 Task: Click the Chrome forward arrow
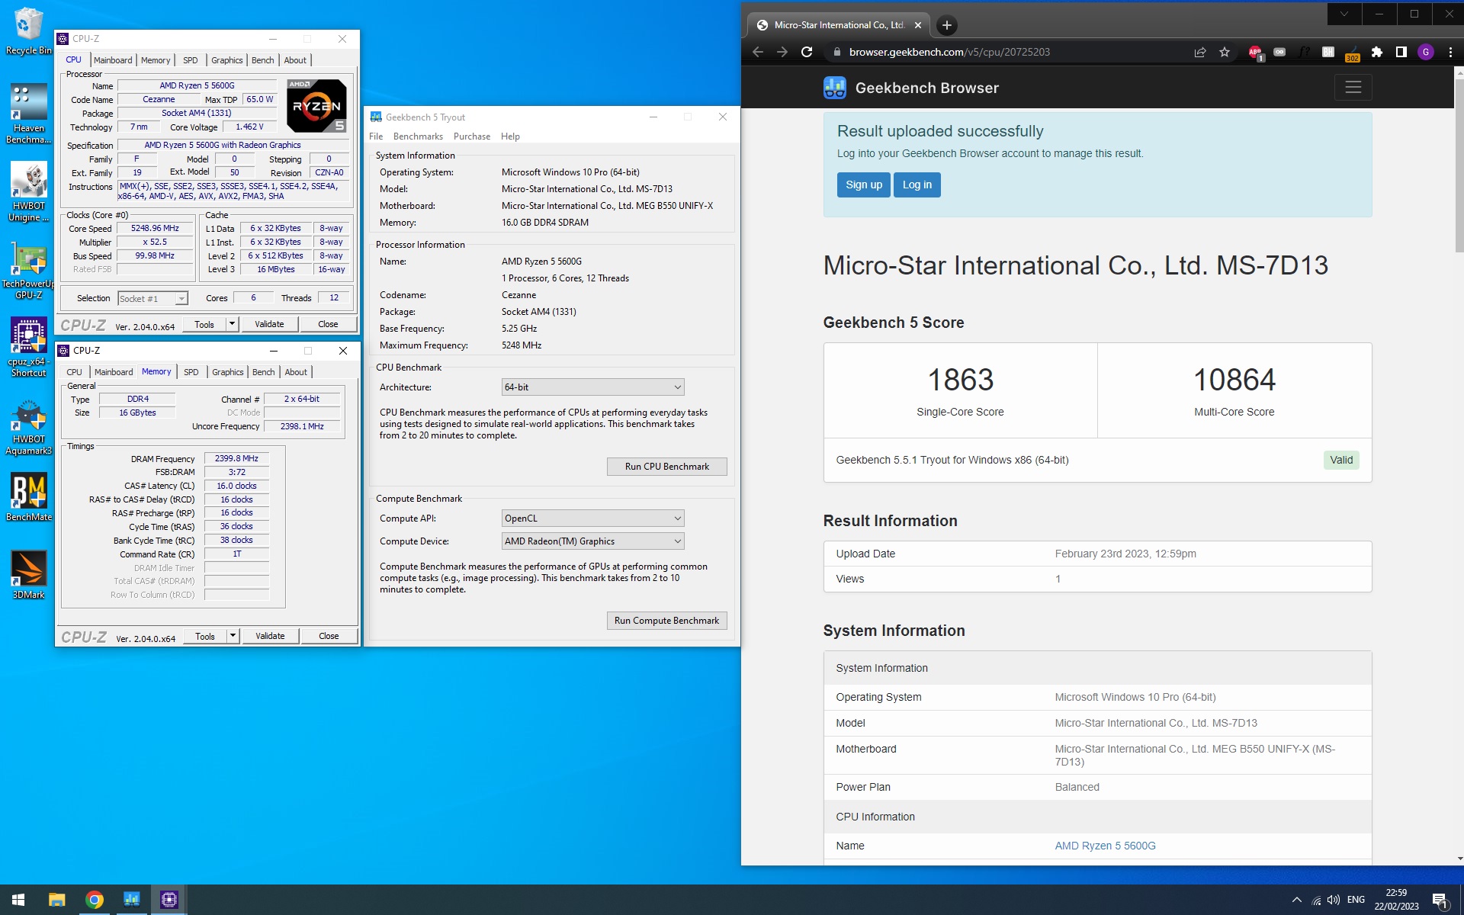(782, 52)
